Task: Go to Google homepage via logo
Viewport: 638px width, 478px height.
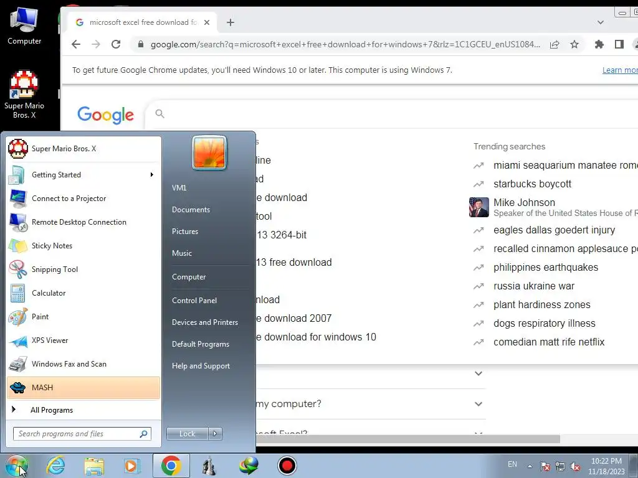Action: click(105, 115)
